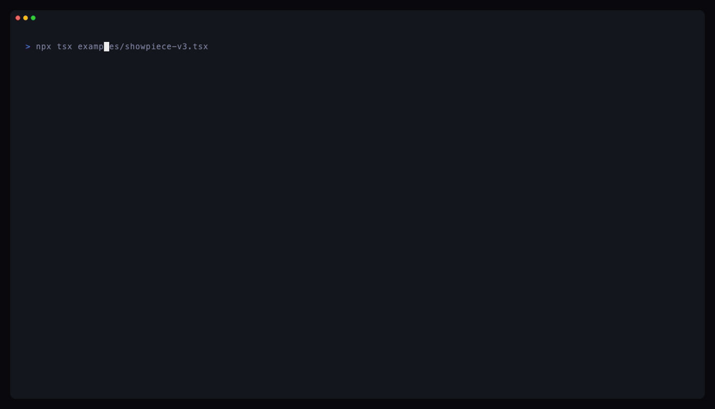Click just after the end of the command line
Screen dimensions: 715x409
click(211, 47)
